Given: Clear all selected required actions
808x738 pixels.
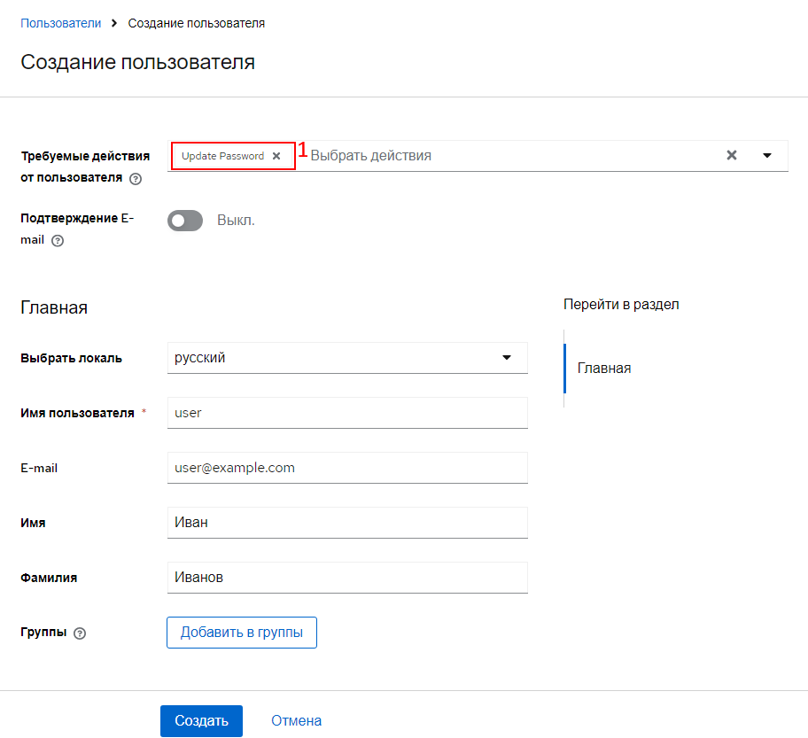Looking at the screenshot, I should pos(732,155).
